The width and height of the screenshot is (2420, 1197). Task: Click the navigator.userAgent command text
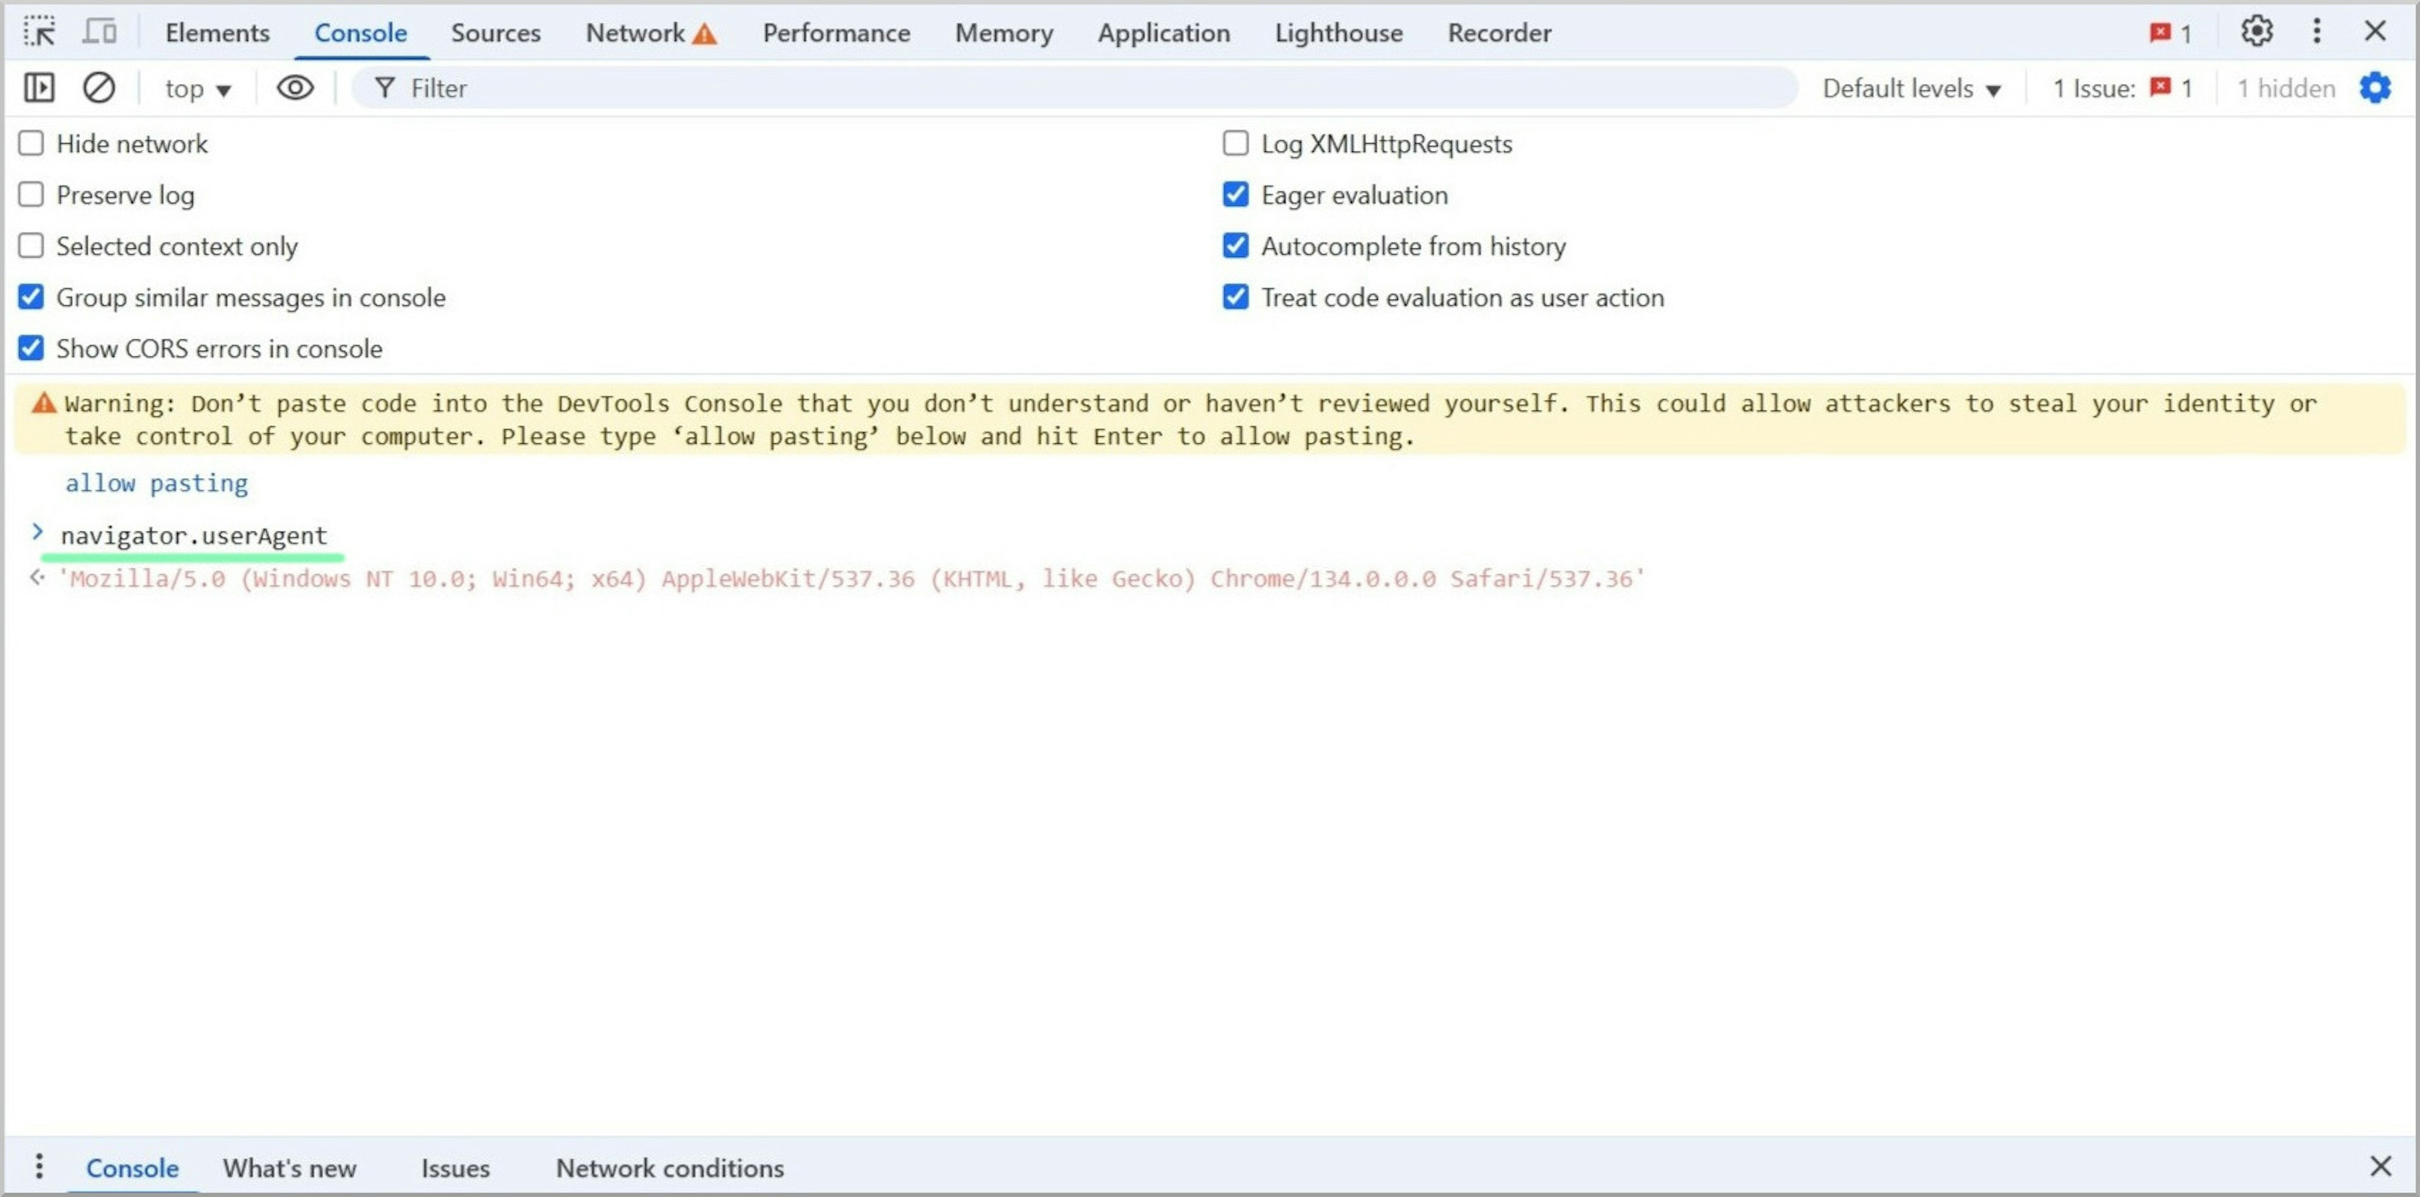(x=193, y=536)
